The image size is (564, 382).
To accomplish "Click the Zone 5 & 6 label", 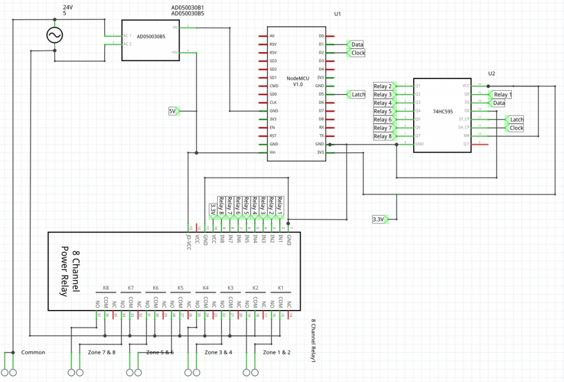I will [160, 352].
